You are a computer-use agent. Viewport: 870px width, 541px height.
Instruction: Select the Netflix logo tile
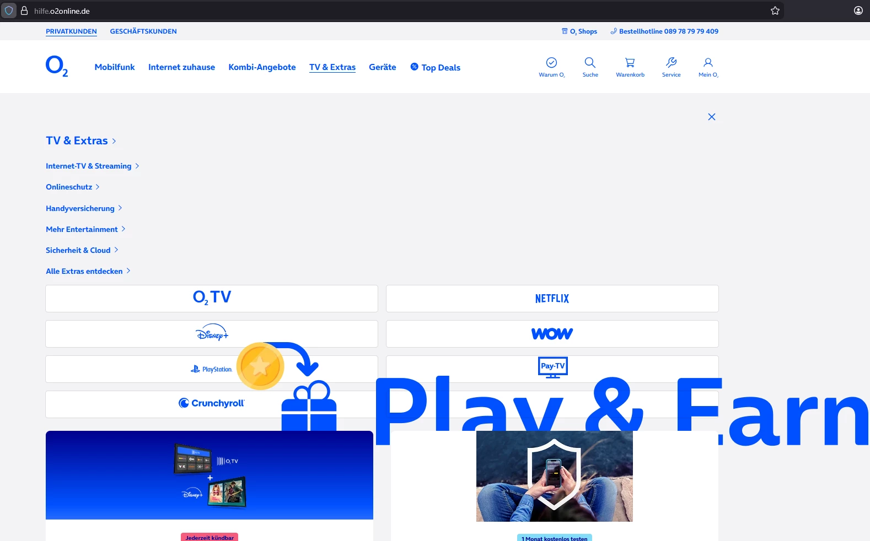coord(552,299)
